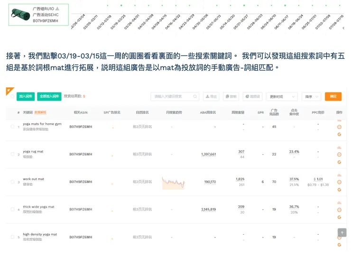Check the box for yoga rug mat
Viewport: 351px width, 257px height.
(12, 154)
